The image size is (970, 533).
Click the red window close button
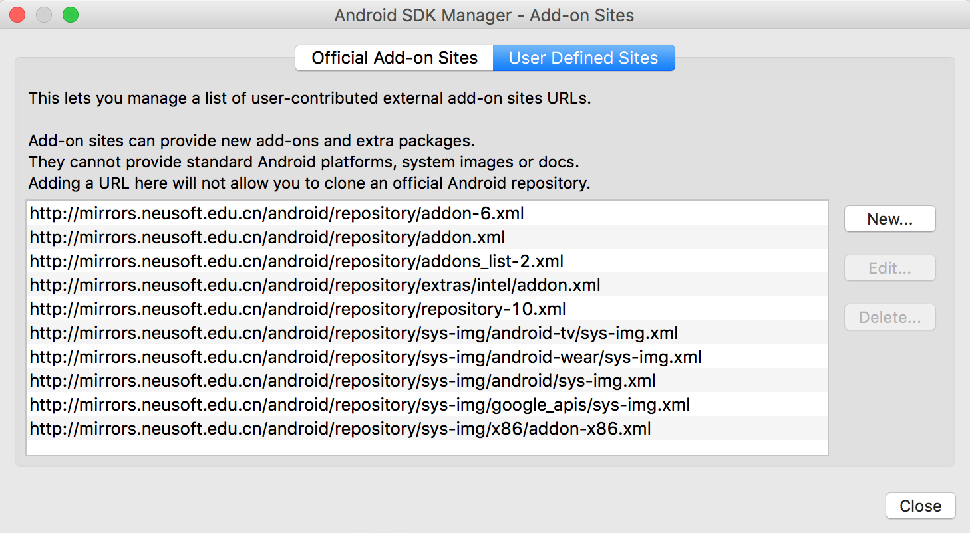[x=17, y=15]
